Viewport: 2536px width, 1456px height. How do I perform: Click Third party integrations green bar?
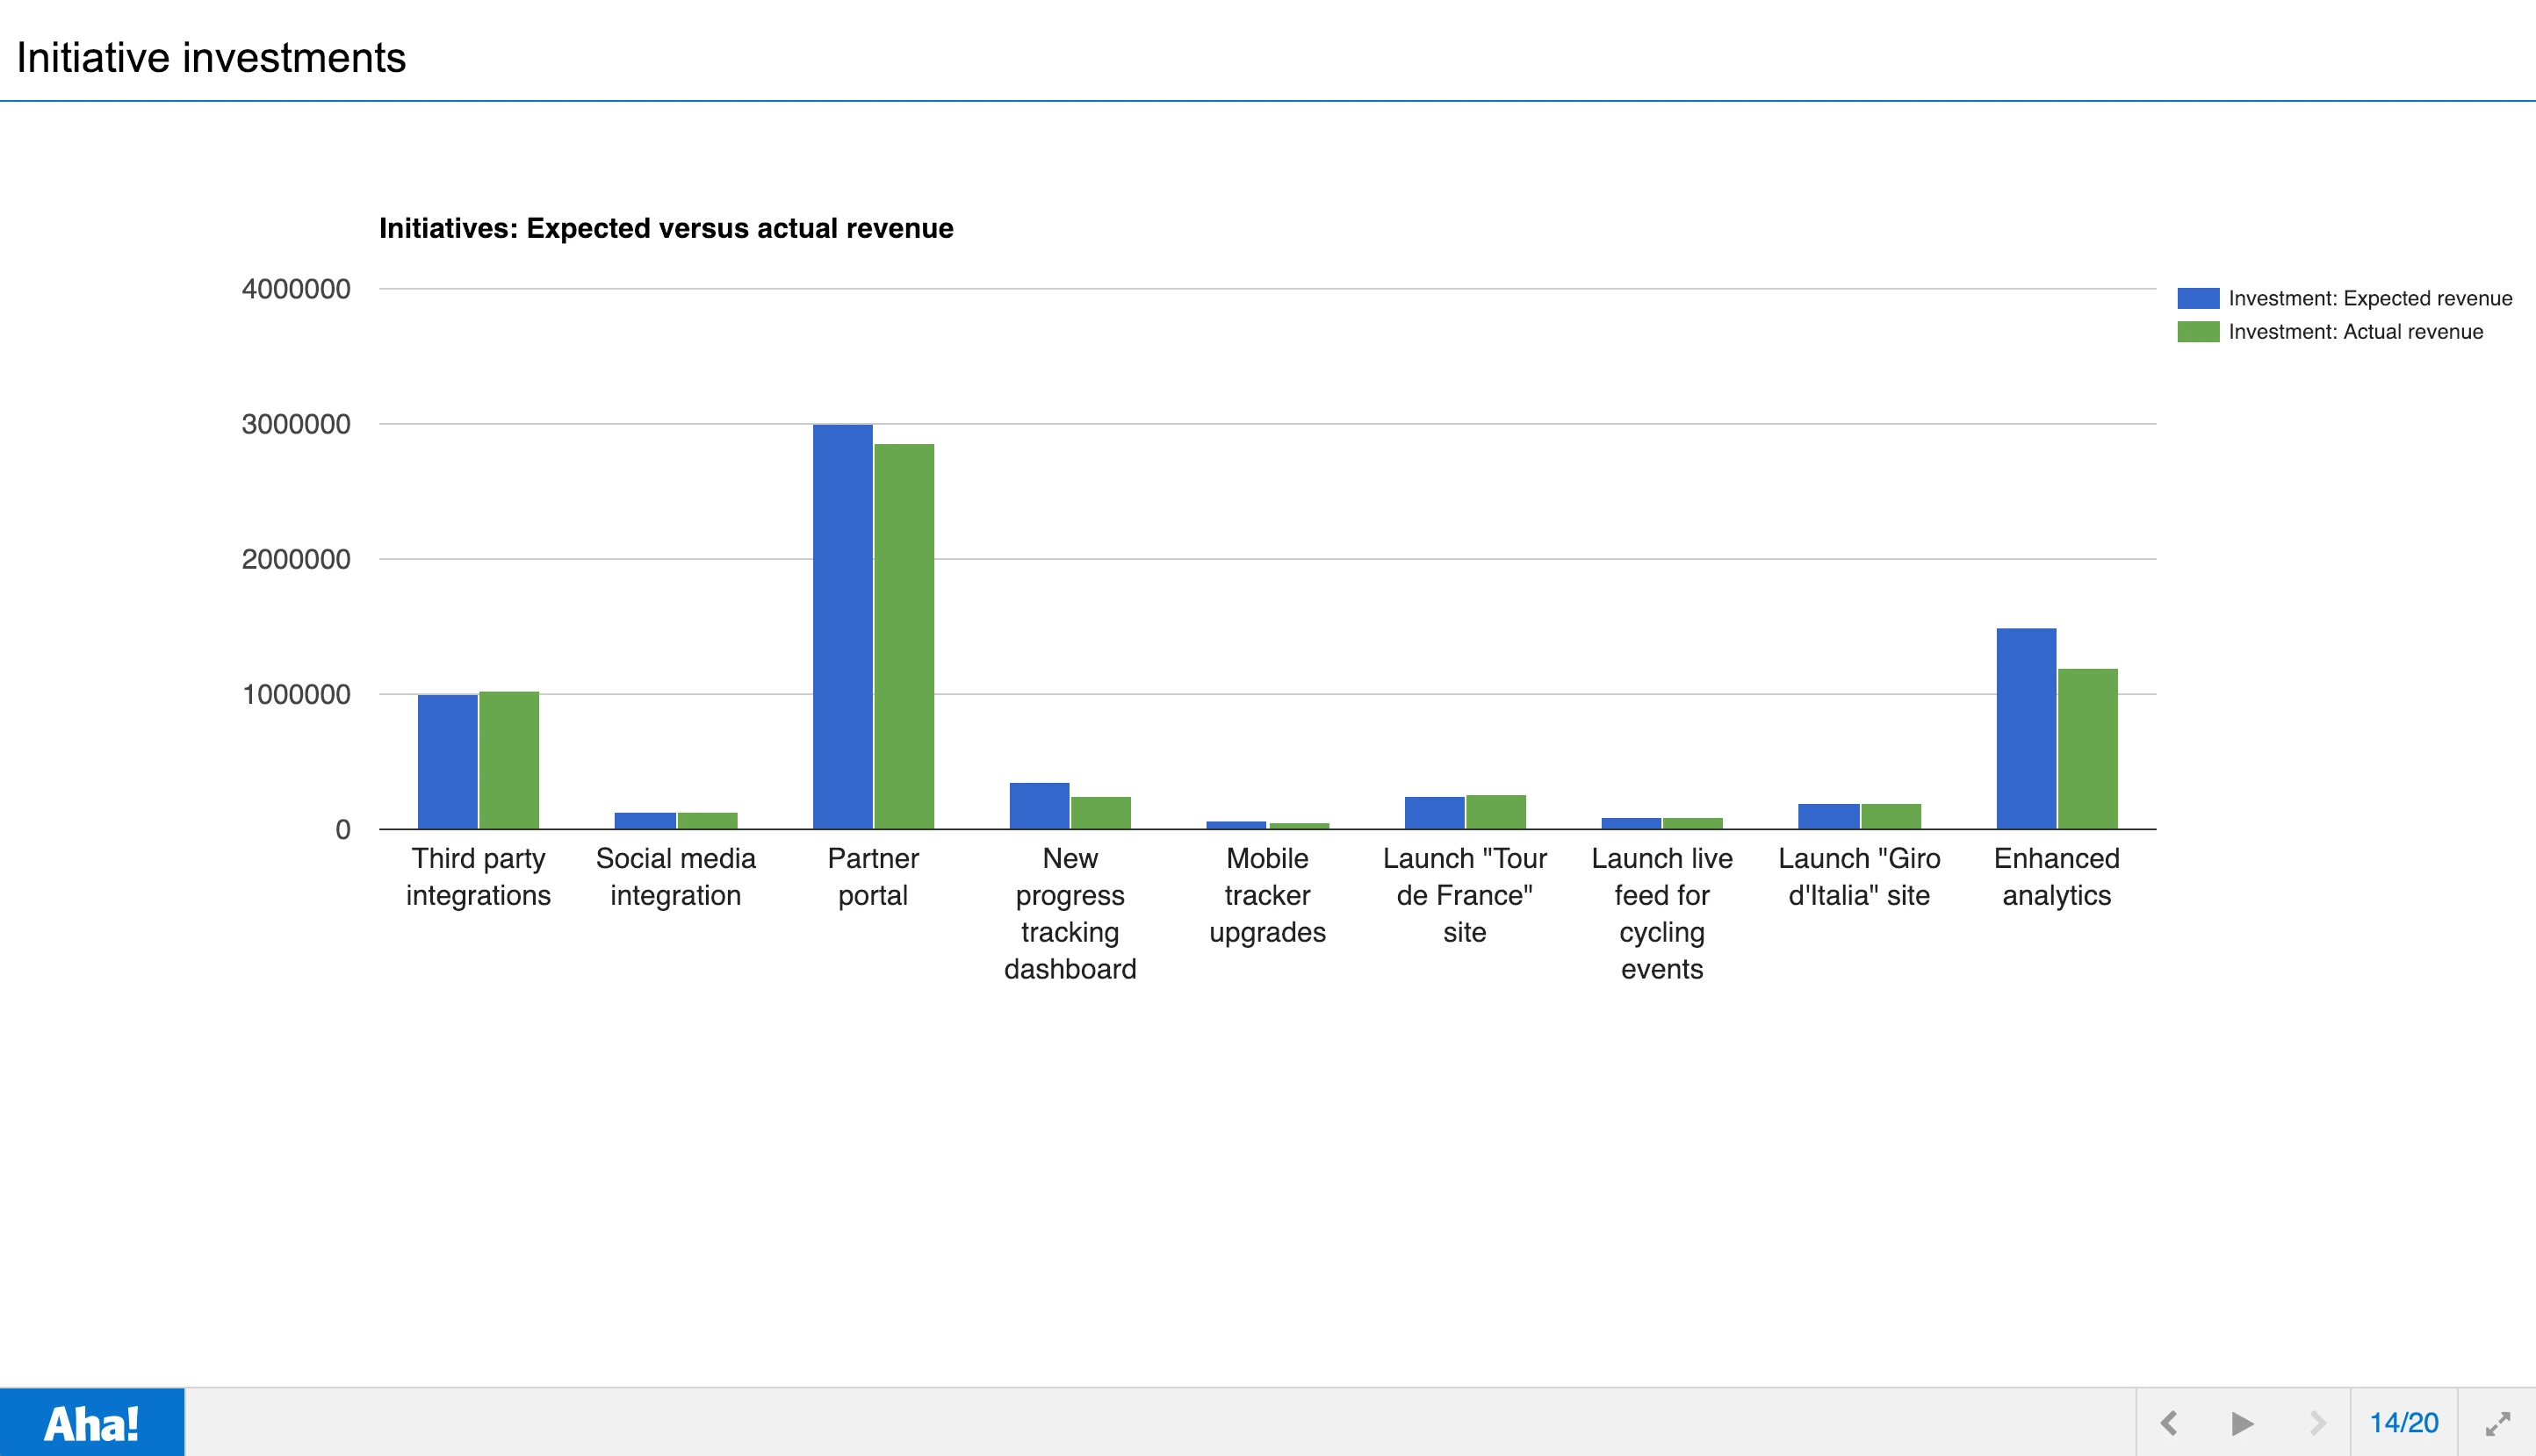[508, 760]
